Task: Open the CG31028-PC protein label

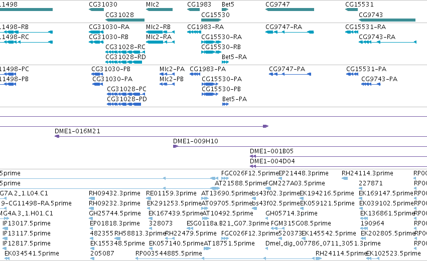Action: click(126, 89)
